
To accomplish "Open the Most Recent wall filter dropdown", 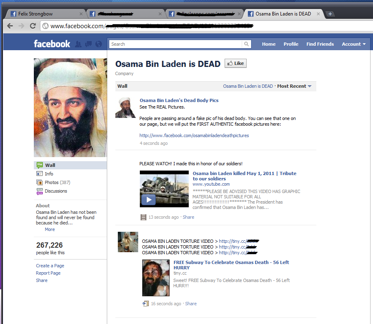I will point(294,86).
